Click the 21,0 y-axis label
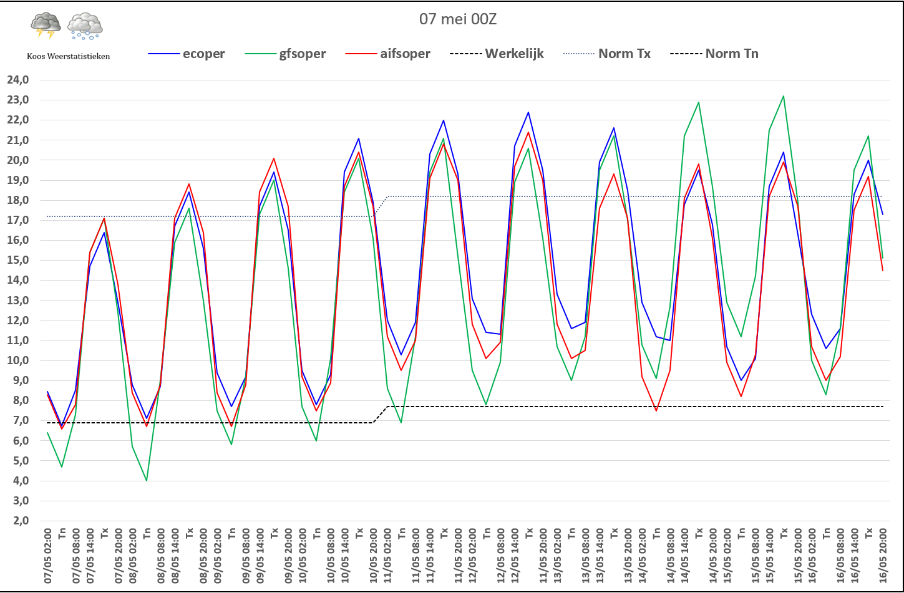Screen dimensions: 904x593 click(x=17, y=140)
